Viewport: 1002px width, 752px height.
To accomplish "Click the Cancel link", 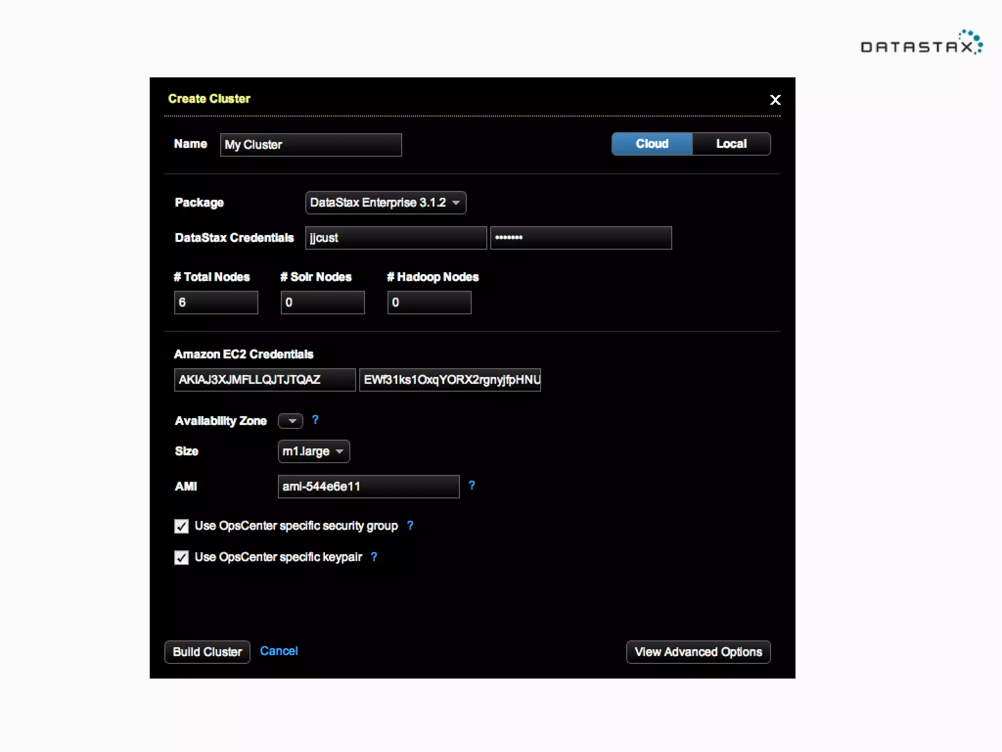I will pos(278,651).
